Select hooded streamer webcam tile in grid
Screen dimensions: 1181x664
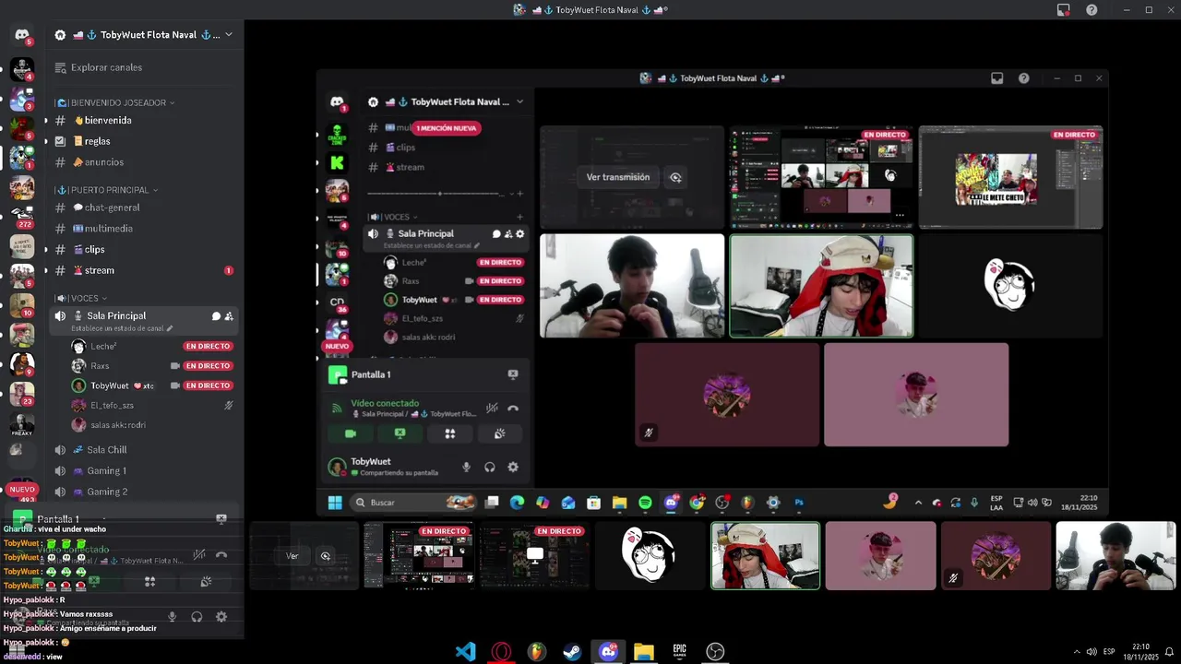[x=821, y=286]
